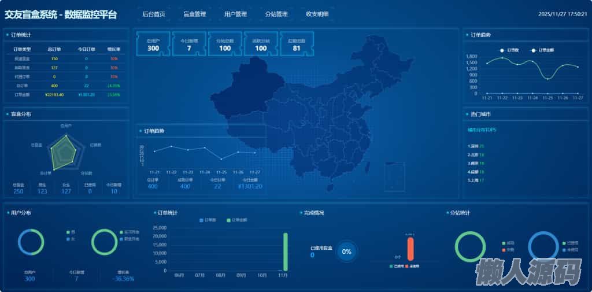
Task: Click the 1.深圳 25 city ranking row
Action: [x=476, y=146]
